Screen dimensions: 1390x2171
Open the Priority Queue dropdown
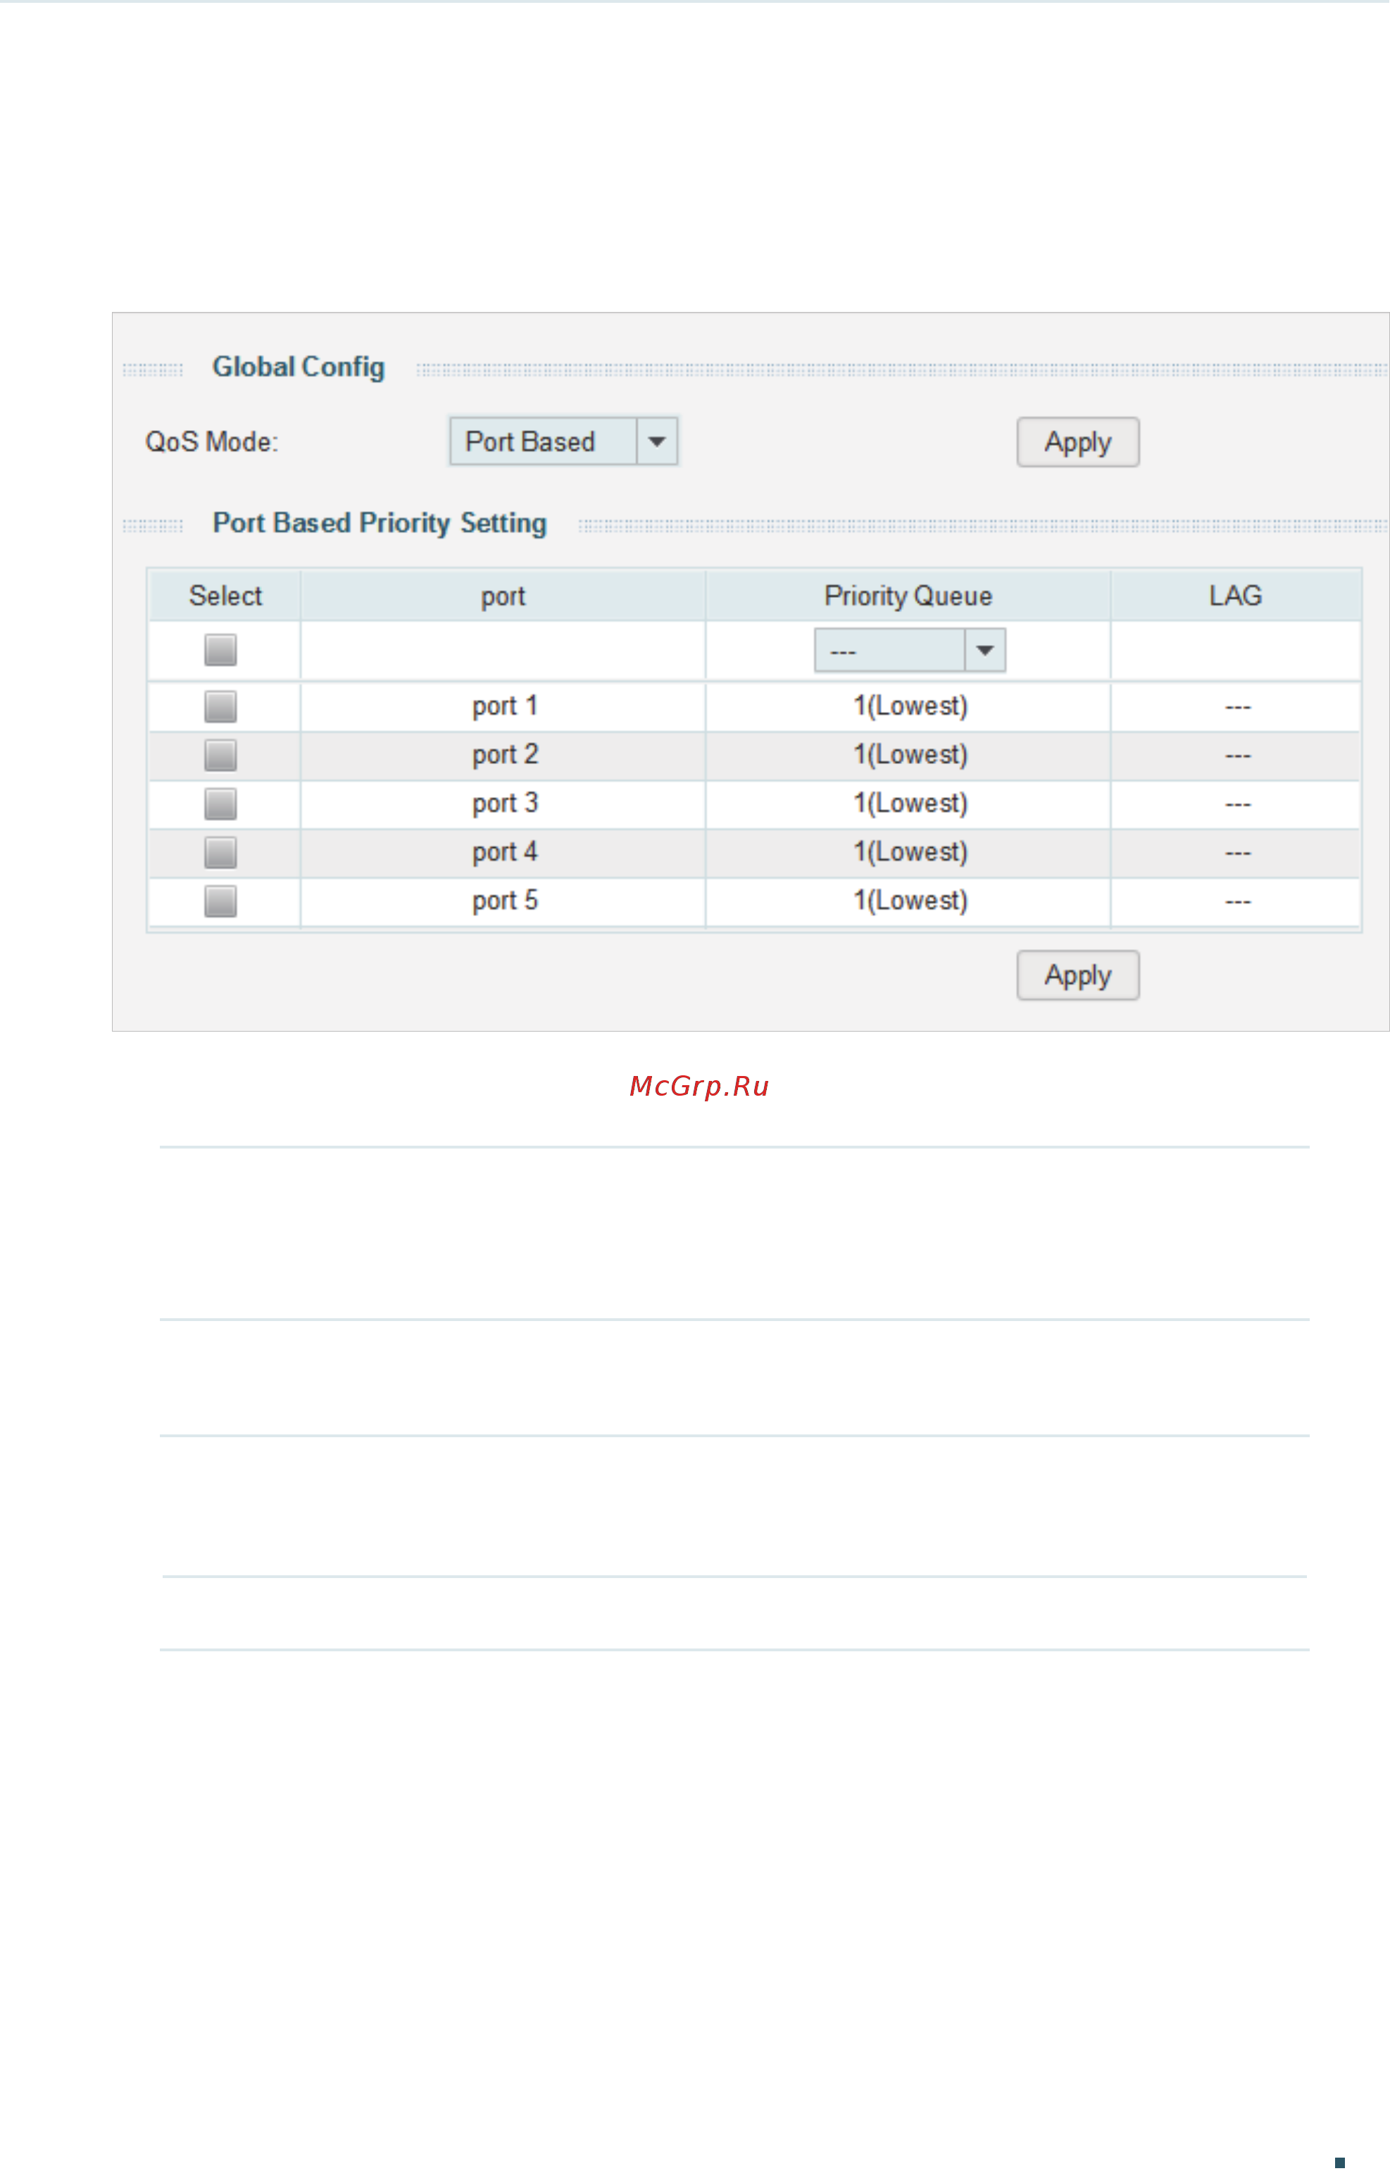coord(910,650)
